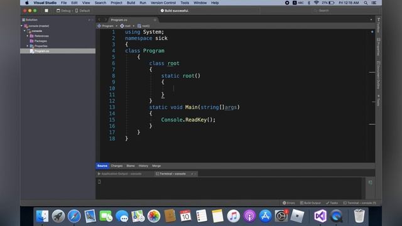Open the Bluetooth menu bar icon

pyautogui.click(x=309, y=3)
